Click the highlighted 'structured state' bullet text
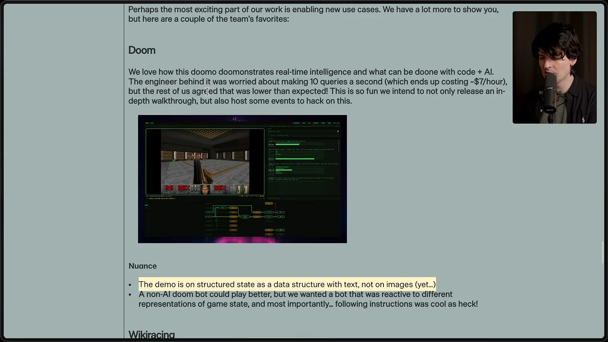This screenshot has width=608, height=342. 287,284
